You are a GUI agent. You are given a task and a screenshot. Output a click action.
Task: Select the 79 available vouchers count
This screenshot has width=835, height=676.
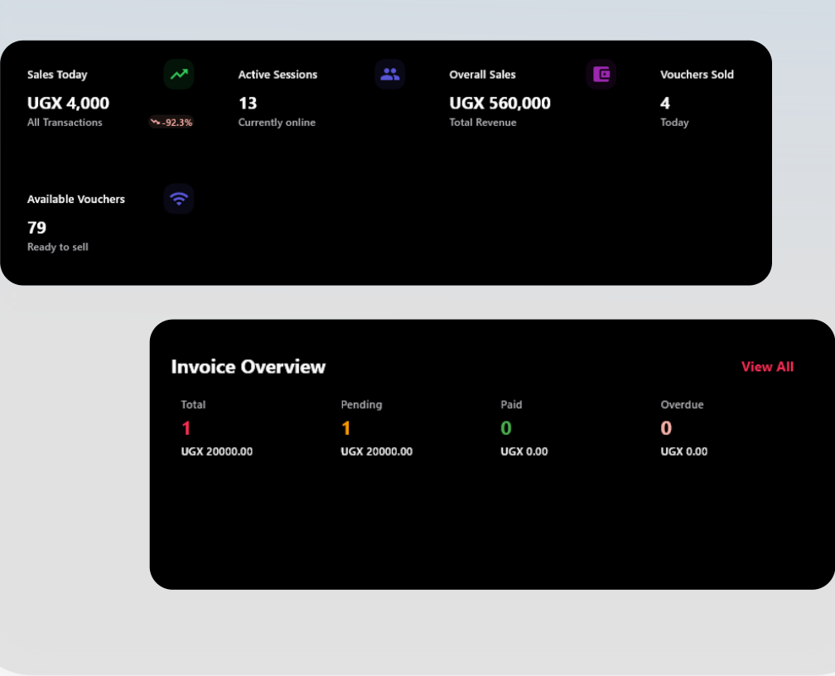[x=36, y=228]
